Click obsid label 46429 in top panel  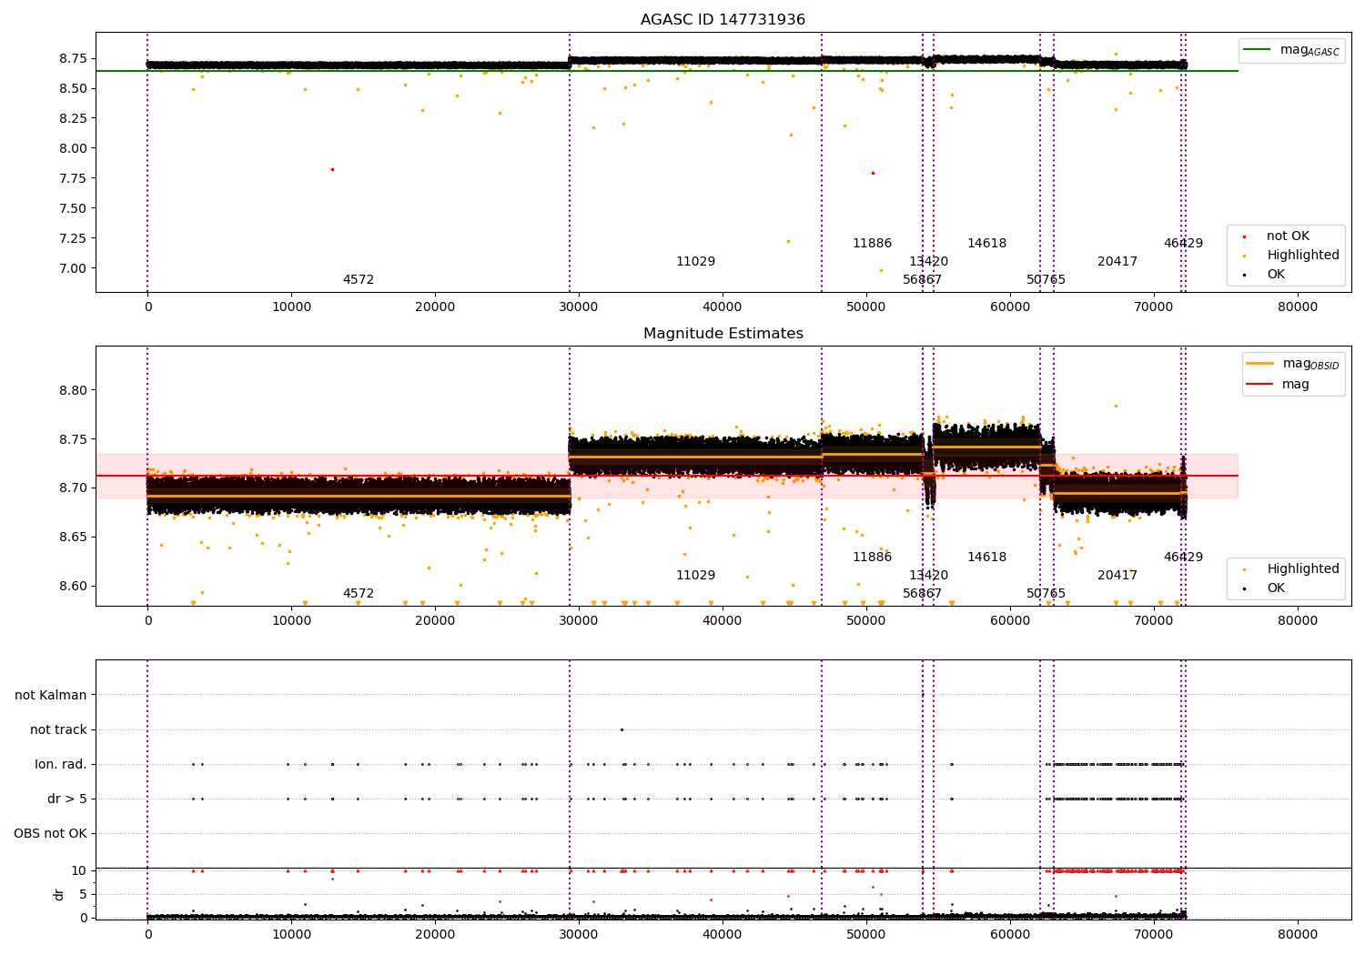point(1183,244)
